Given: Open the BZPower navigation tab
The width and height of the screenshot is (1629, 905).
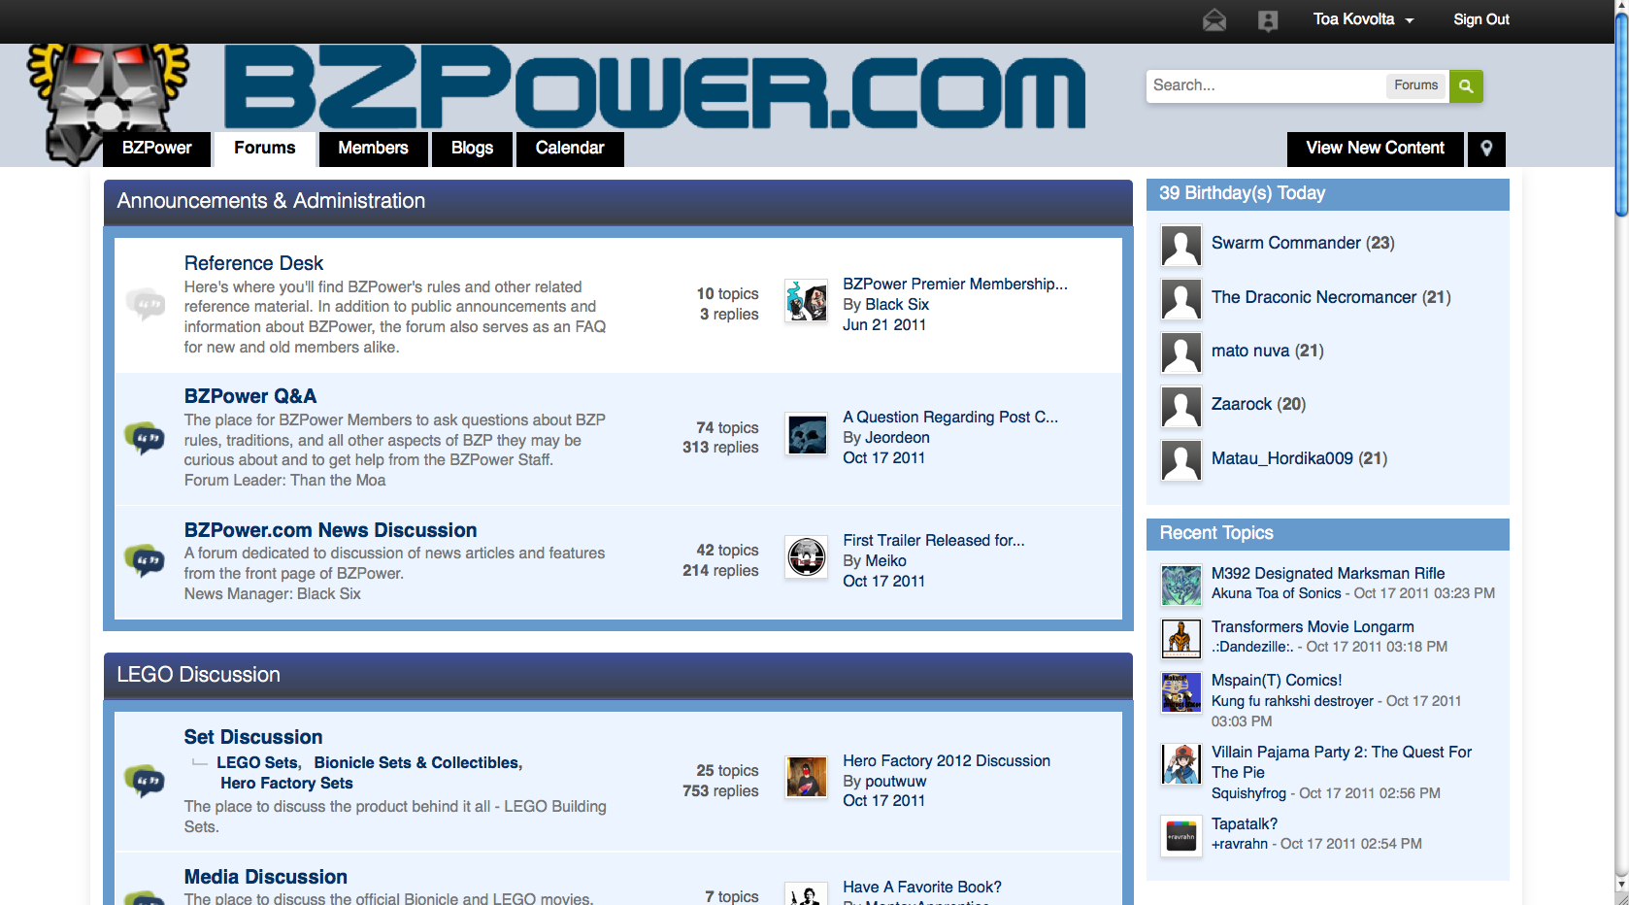Looking at the screenshot, I should coord(157,149).
